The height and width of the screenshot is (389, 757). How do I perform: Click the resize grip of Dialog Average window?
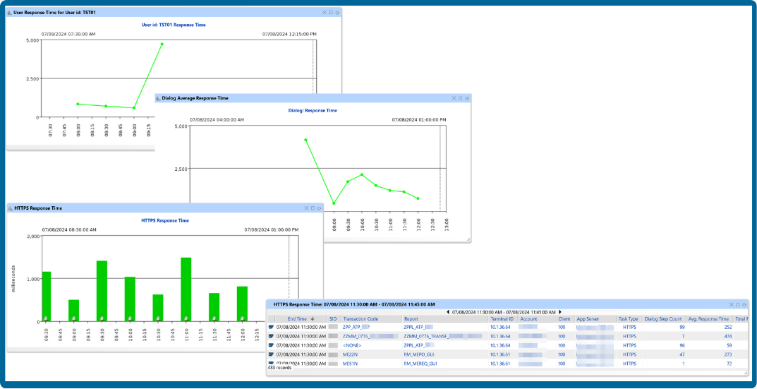coord(468,239)
